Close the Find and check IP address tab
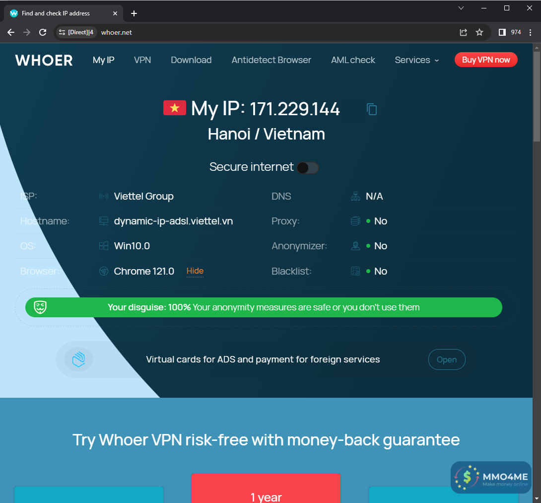This screenshot has height=503, width=541. pos(115,13)
